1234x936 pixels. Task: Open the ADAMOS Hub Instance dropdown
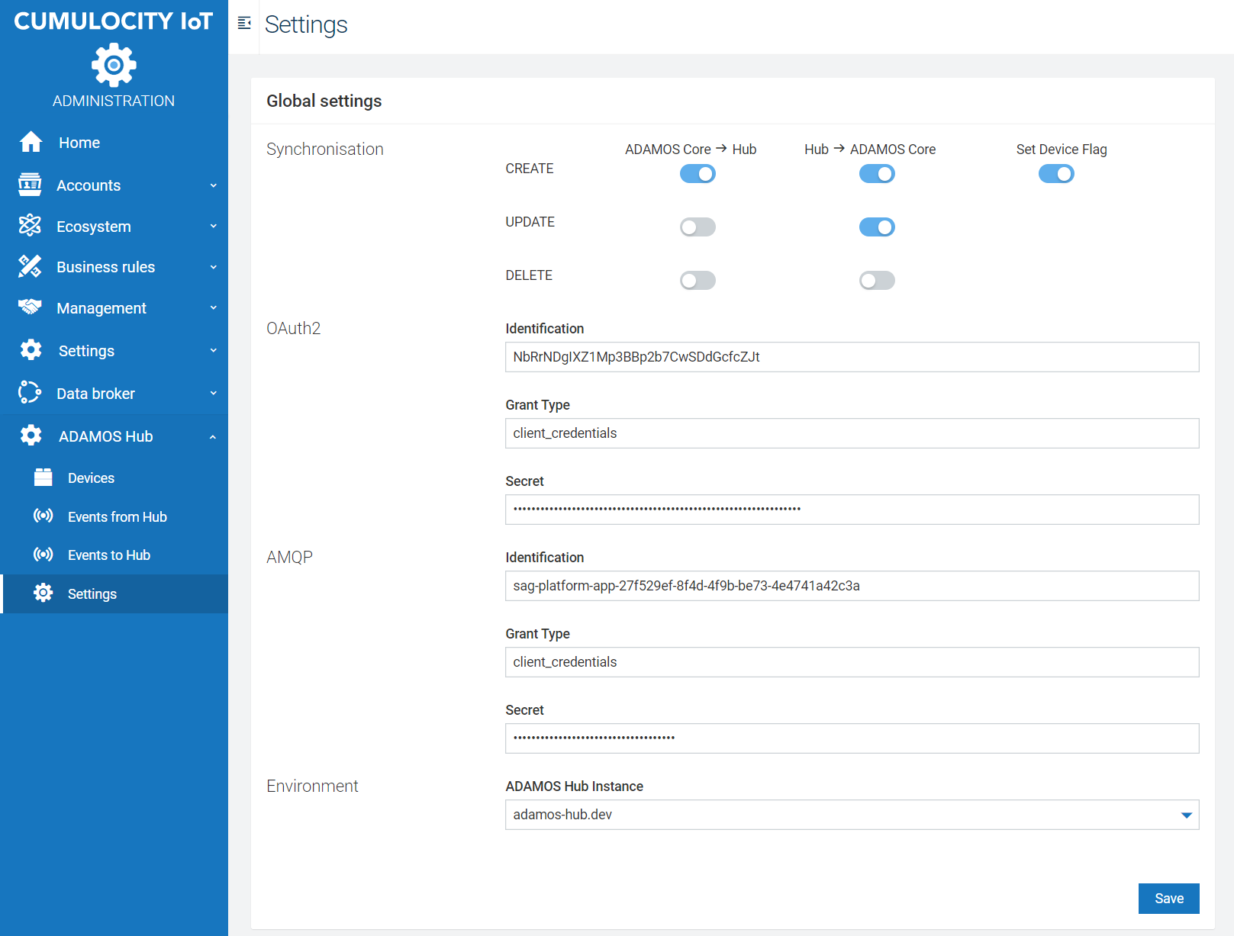pos(852,815)
